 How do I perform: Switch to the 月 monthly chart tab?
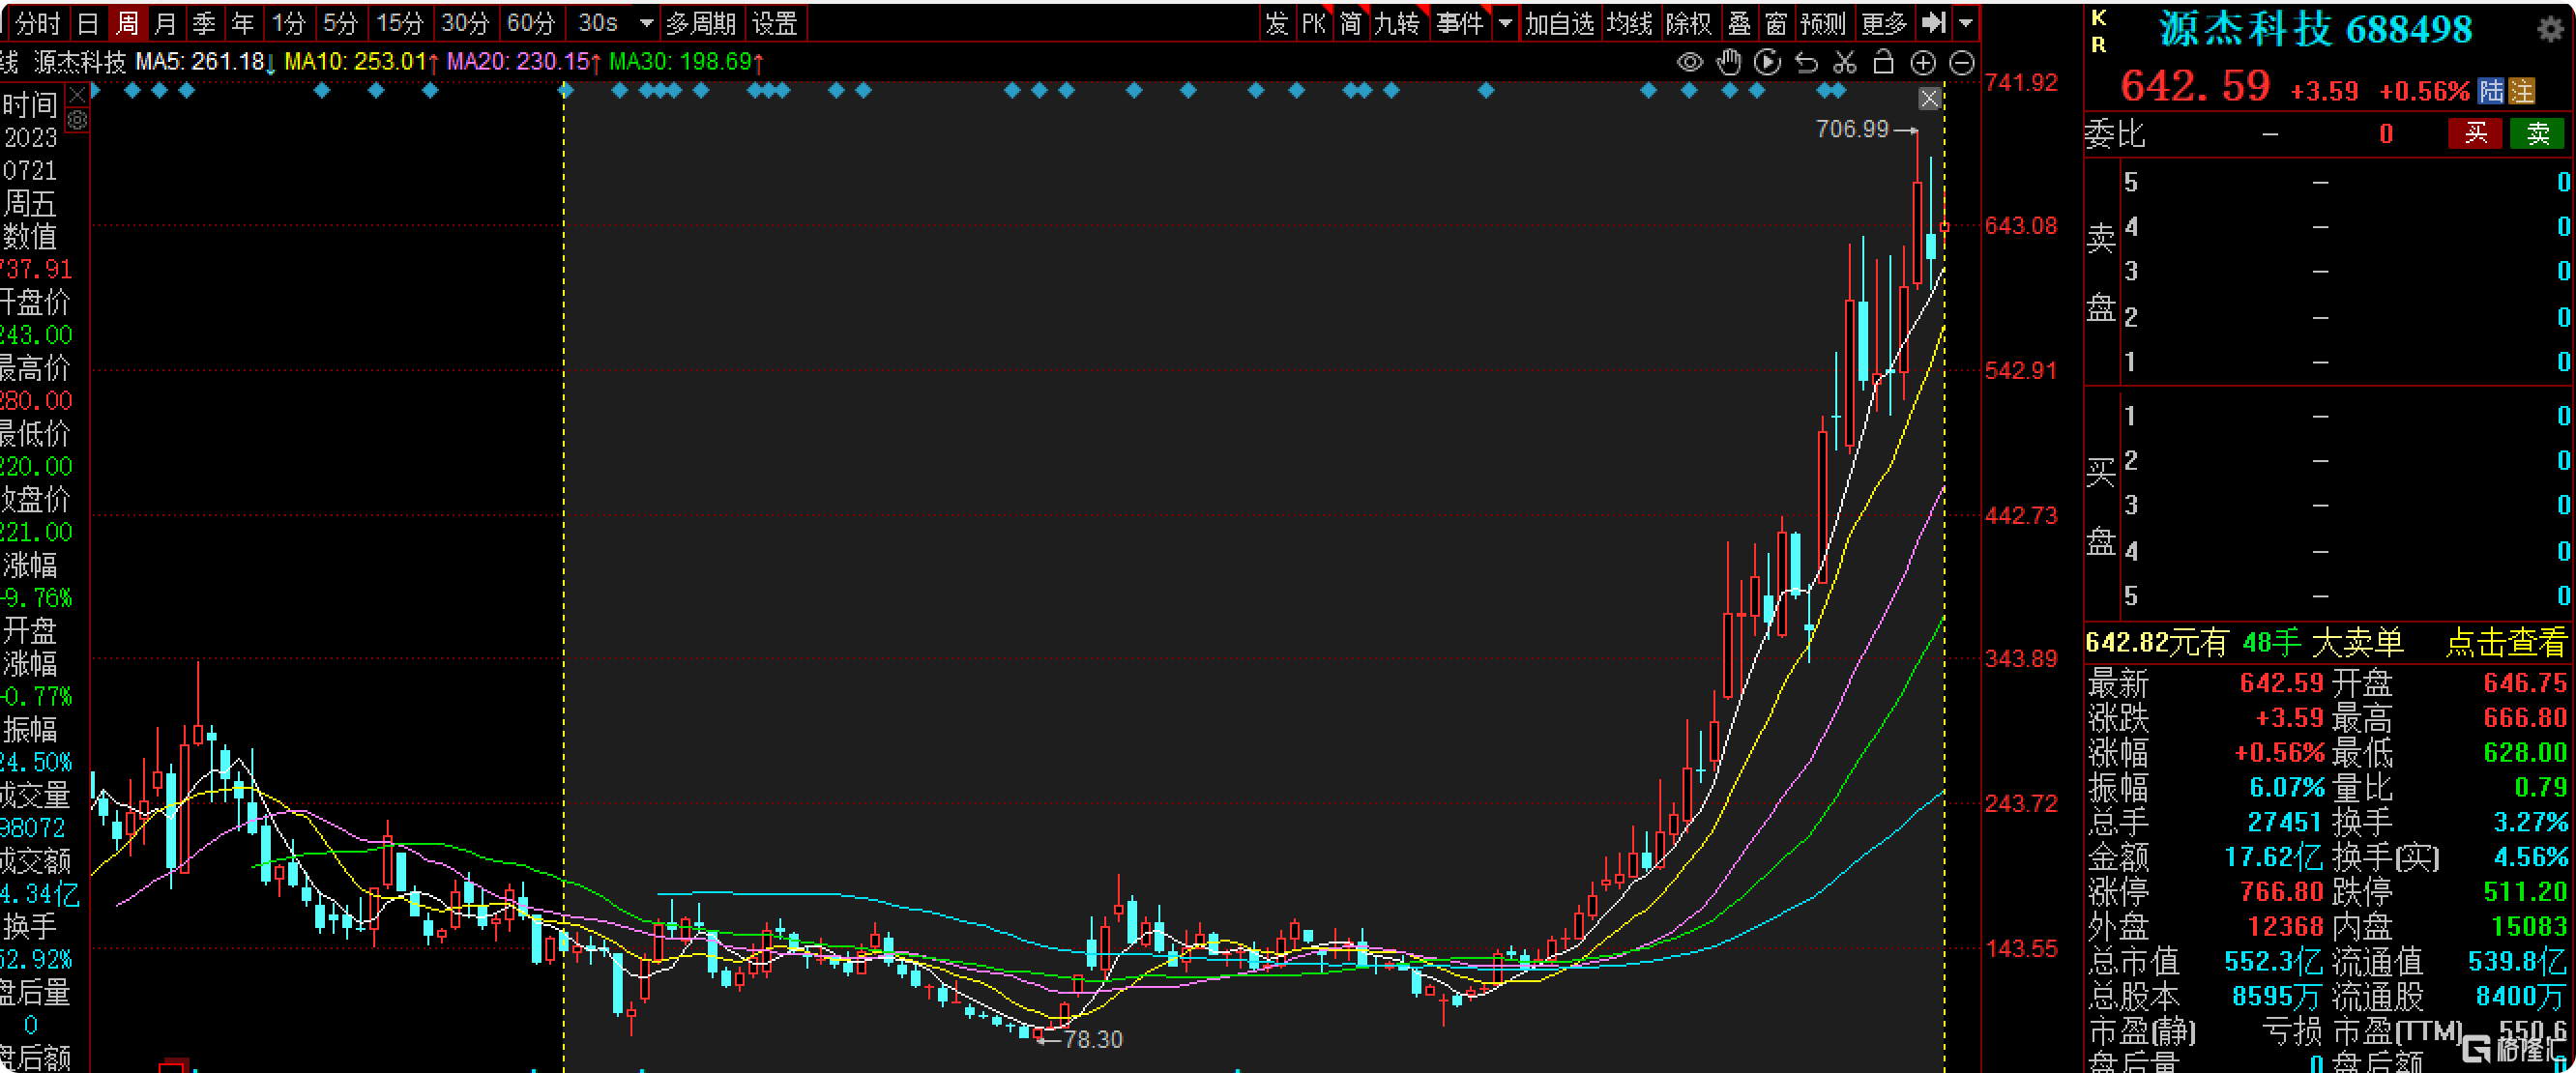[x=166, y=22]
